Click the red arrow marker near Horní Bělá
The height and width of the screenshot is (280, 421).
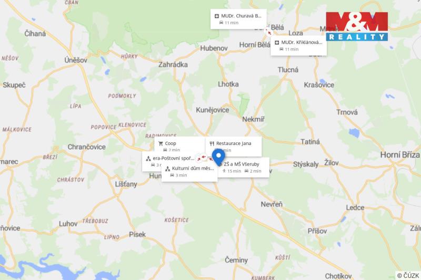268,33
